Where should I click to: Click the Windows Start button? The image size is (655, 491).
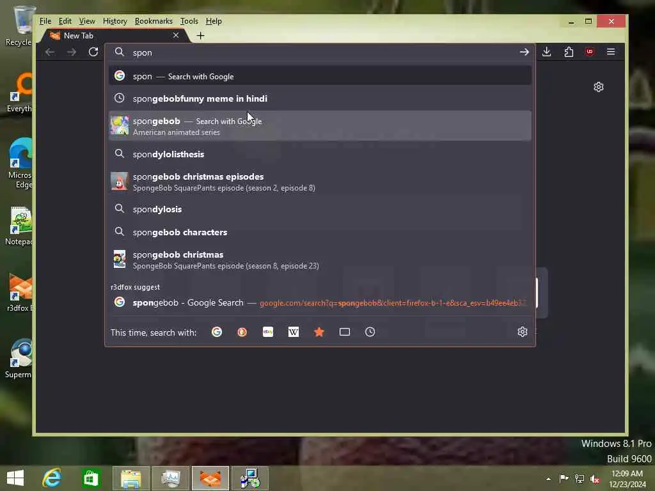(x=15, y=478)
